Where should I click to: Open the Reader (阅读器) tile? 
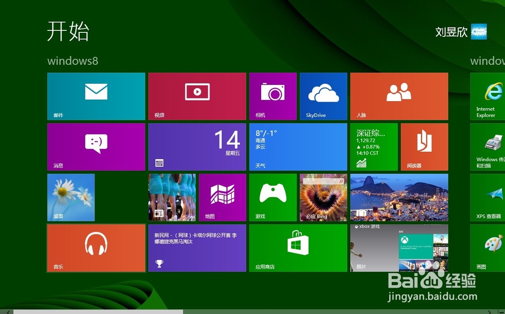click(x=425, y=147)
